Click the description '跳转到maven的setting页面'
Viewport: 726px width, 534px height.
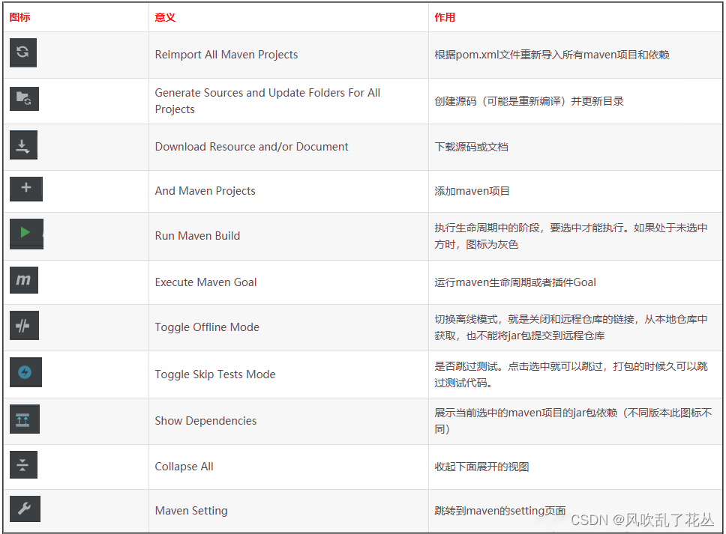pos(500,511)
